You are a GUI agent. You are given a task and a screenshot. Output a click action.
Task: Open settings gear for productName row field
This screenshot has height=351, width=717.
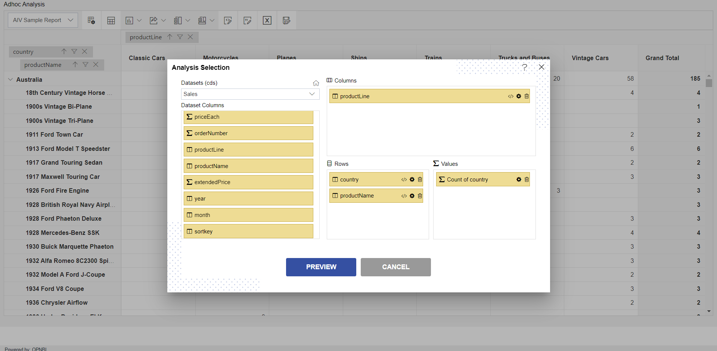(x=412, y=196)
